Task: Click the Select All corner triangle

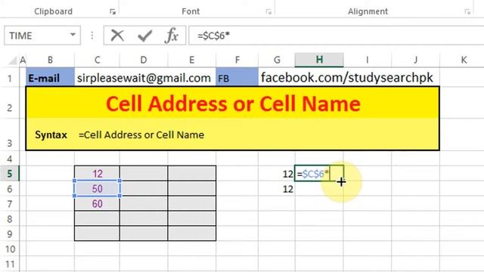Action: (13, 60)
